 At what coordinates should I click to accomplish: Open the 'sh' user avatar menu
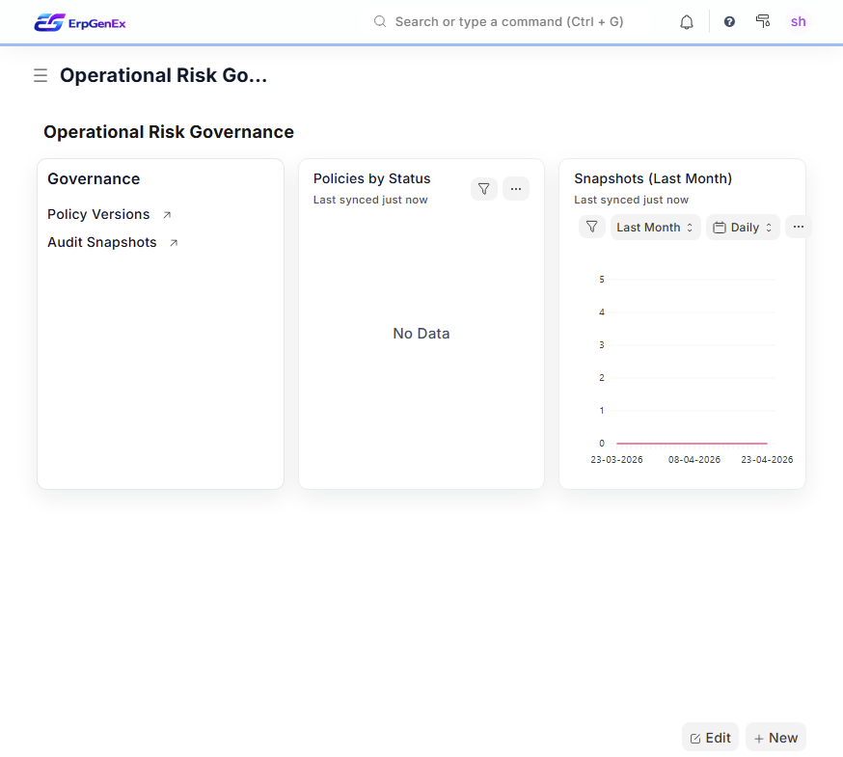pyautogui.click(x=798, y=21)
